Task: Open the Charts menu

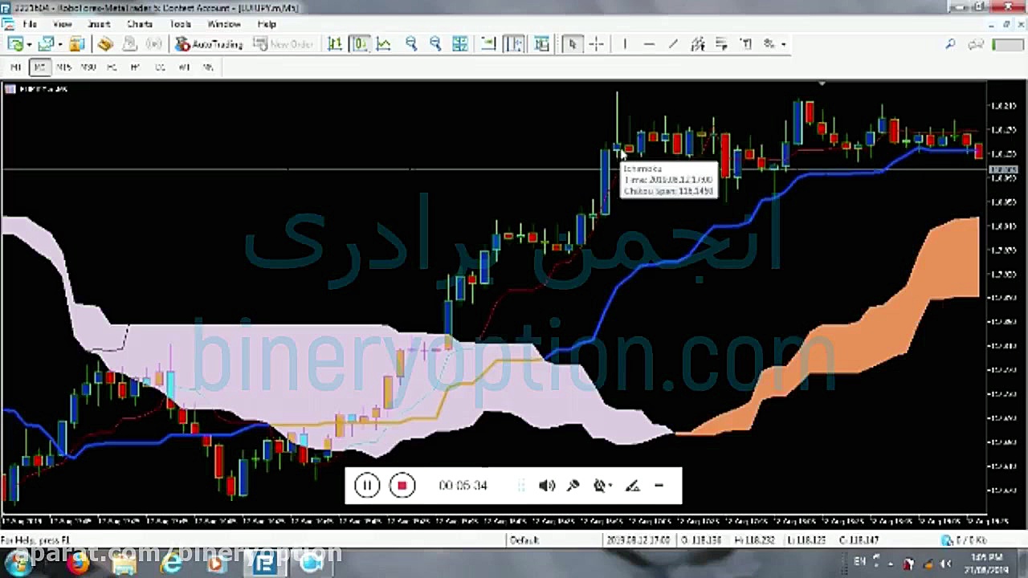Action: 139,24
